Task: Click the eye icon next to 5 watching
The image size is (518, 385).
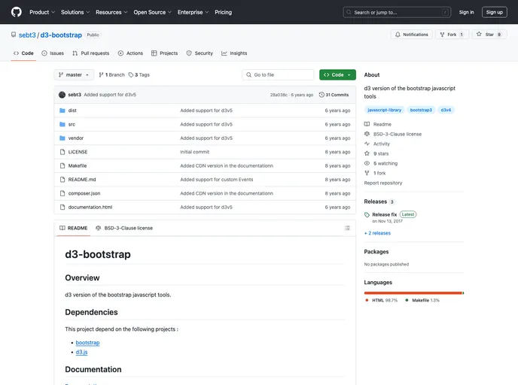Action: pyautogui.click(x=367, y=163)
